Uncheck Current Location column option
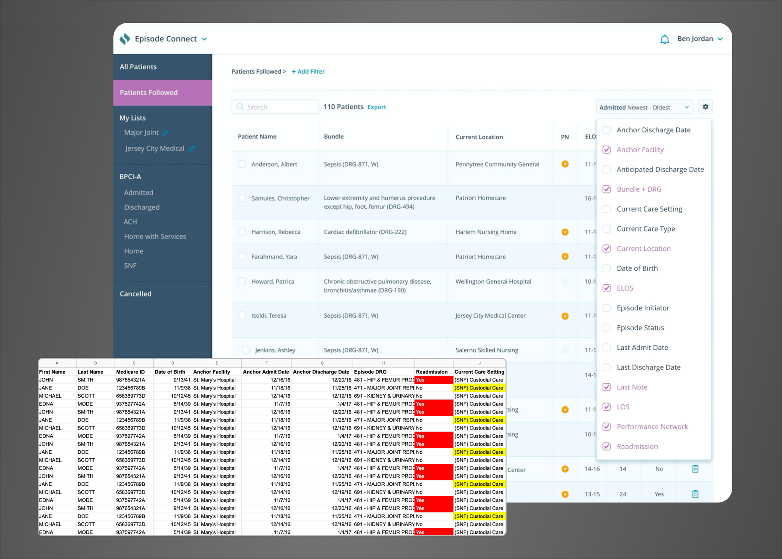This screenshot has width=782, height=559. 607,249
